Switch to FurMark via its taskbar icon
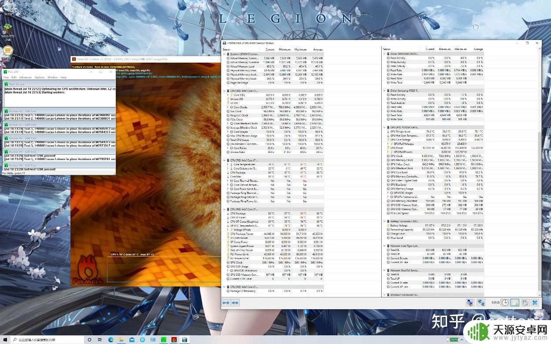The image size is (551, 344). (174, 339)
